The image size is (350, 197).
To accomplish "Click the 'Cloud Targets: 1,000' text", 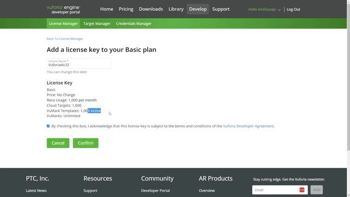I will pos(64,106).
